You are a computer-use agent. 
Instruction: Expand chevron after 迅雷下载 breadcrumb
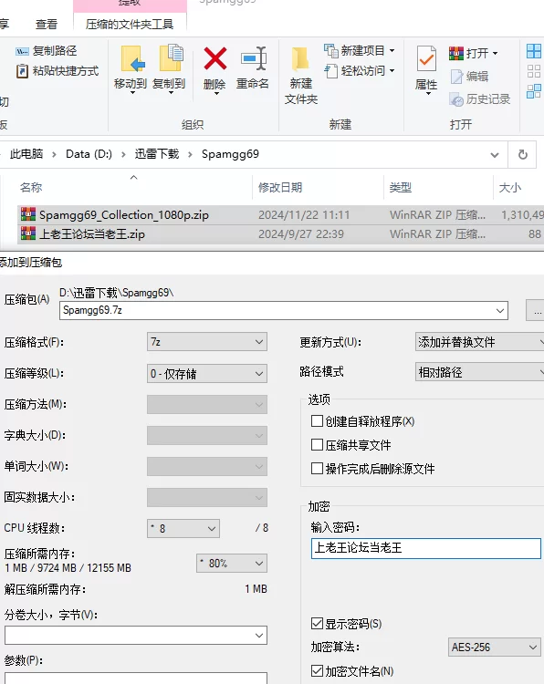[191, 154]
